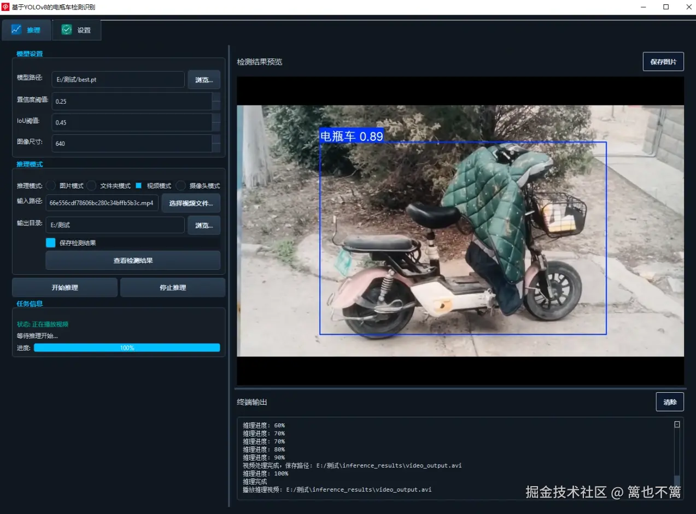Click the 状态: 正在播放视频 status text
This screenshot has height=514, width=696.
pos(43,324)
